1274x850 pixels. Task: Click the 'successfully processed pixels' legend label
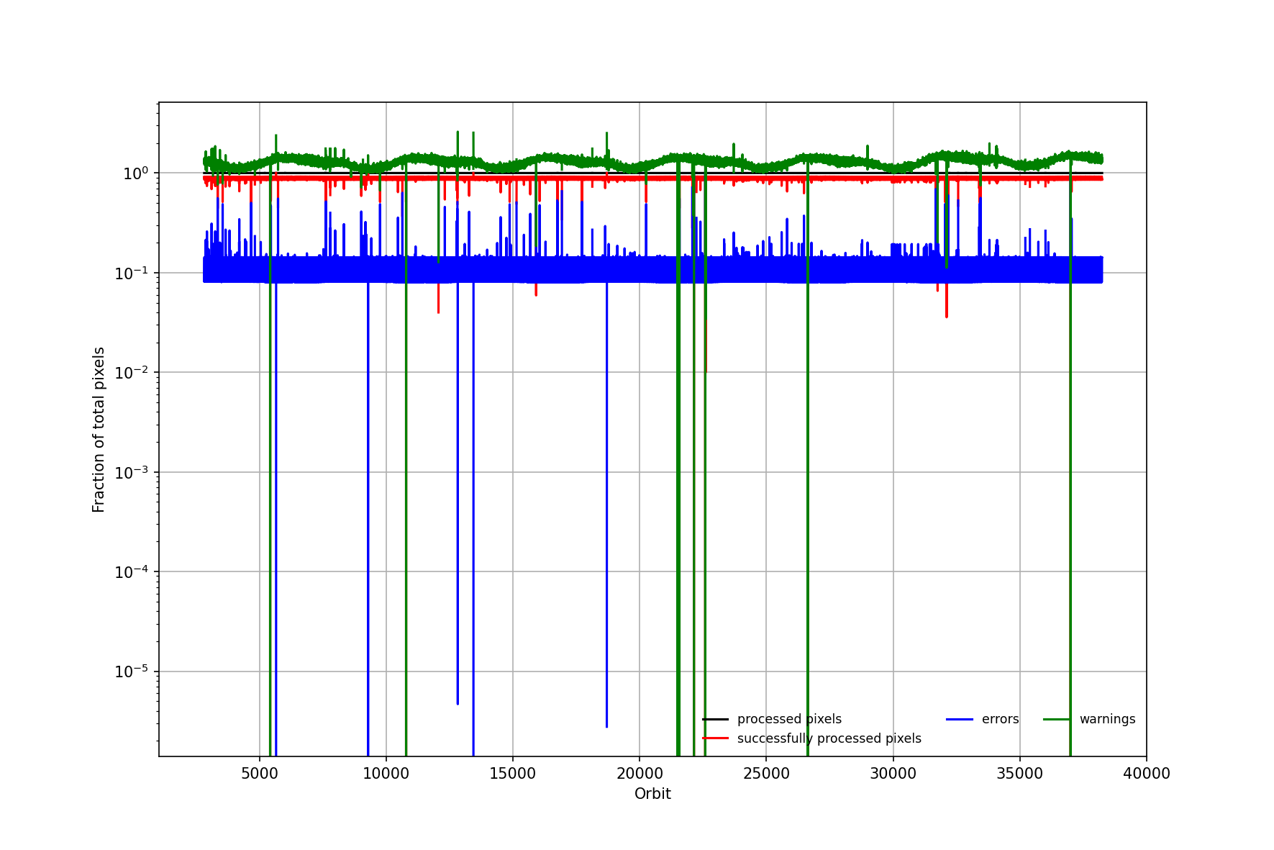[x=829, y=738]
